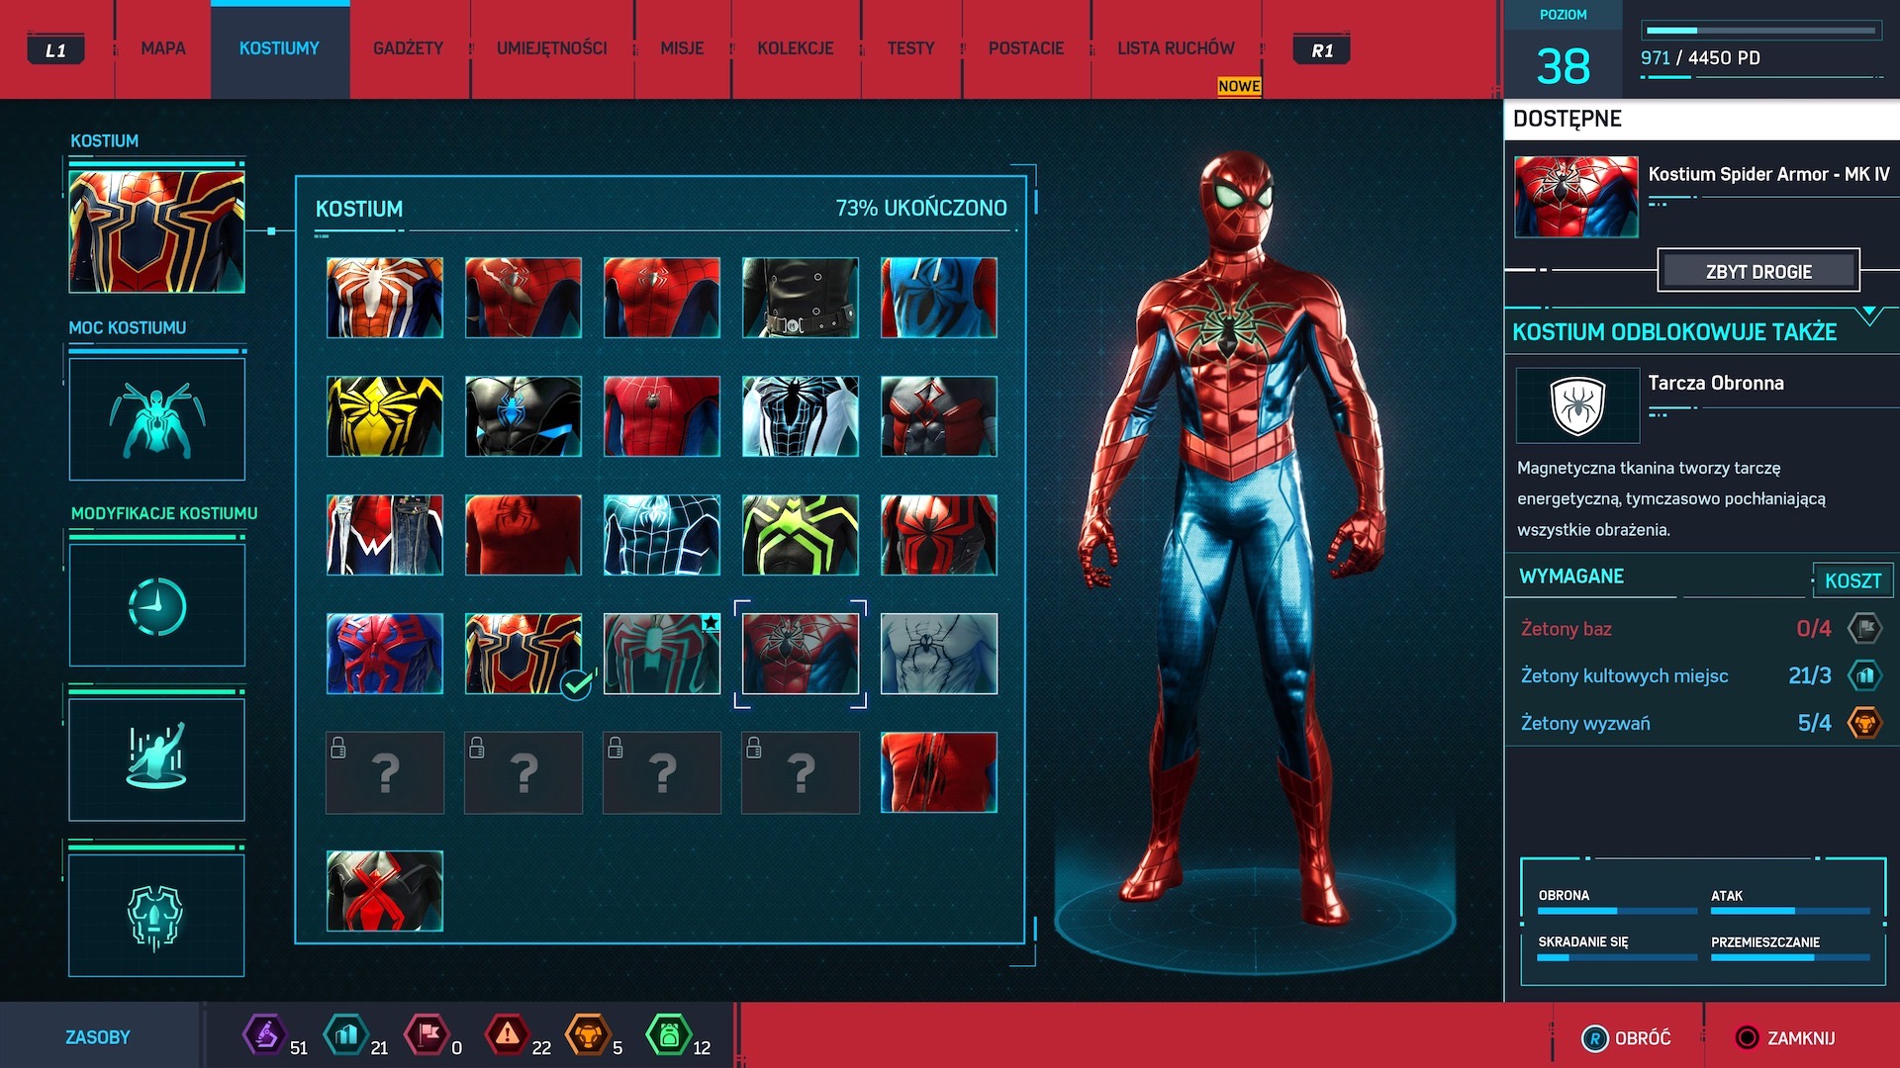Click the fourth locked suit slot
This screenshot has width=1900, height=1068.
[x=801, y=772]
